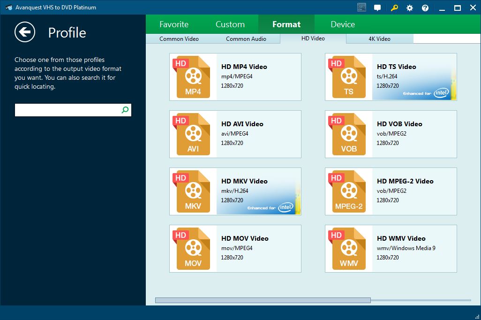Click the faded thumbnail icon in title bar
This screenshot has width=481, height=320.
tap(361, 8)
